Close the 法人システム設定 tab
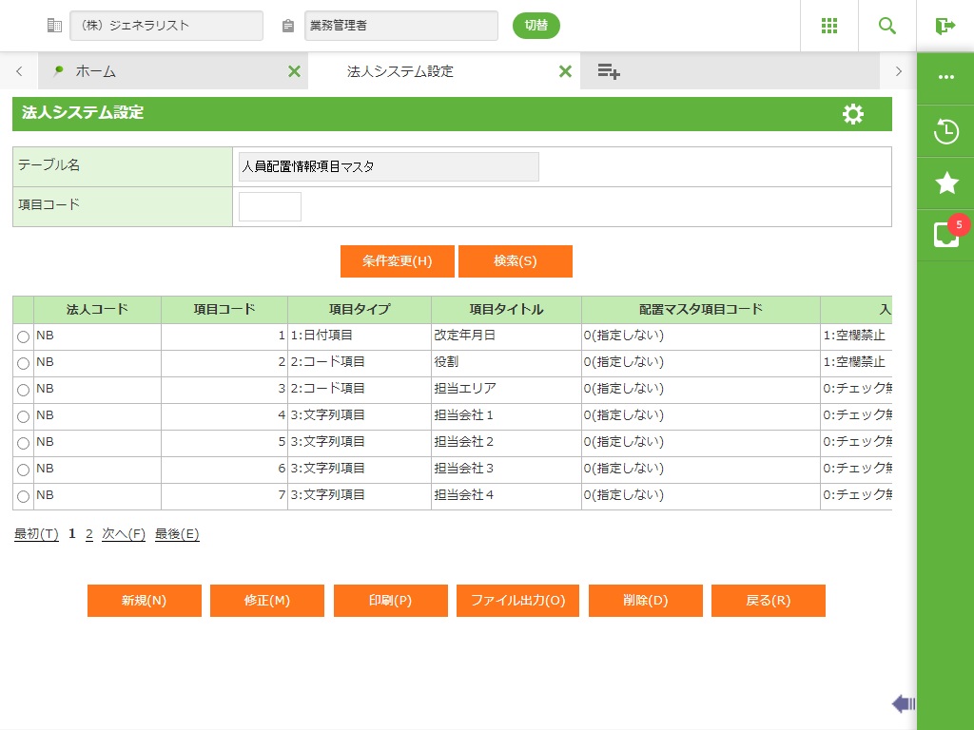The height and width of the screenshot is (730, 974). click(x=565, y=71)
